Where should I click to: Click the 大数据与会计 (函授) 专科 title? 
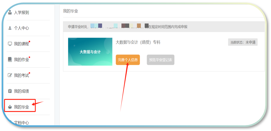(138, 42)
